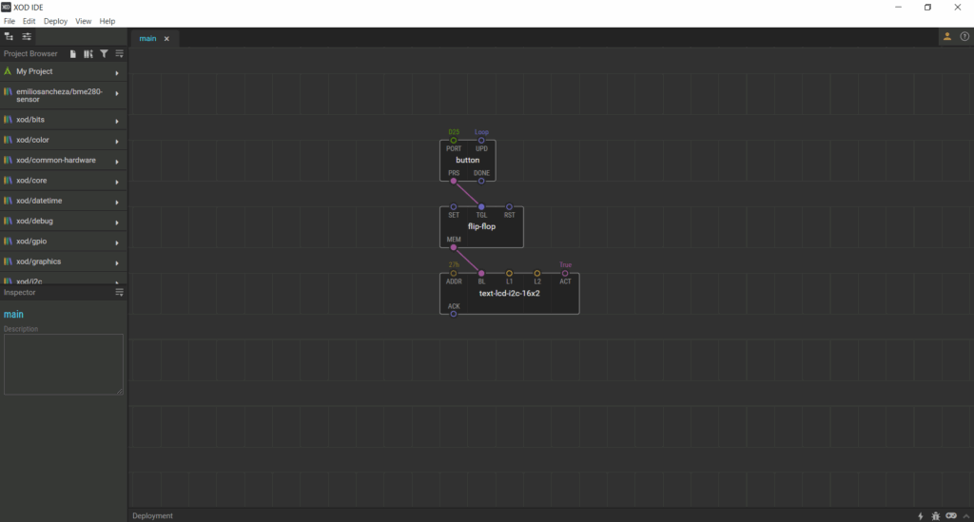Click the SET pin on flip-flop

point(454,206)
